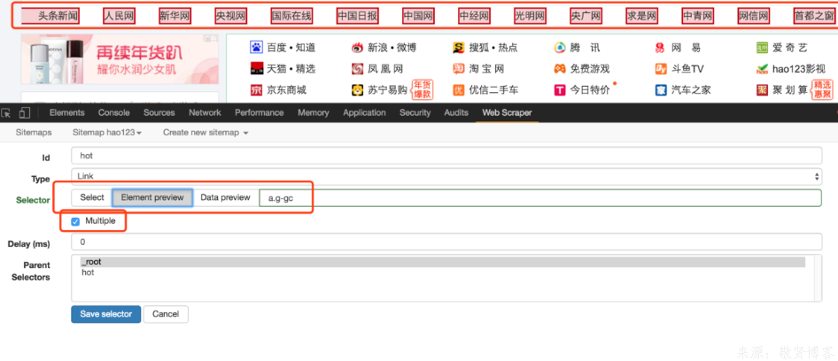The height and width of the screenshot is (361, 838).
Task: Switch to the Audits tab
Action: tap(456, 112)
